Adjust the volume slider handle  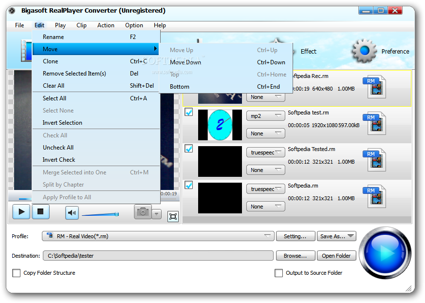point(117,214)
